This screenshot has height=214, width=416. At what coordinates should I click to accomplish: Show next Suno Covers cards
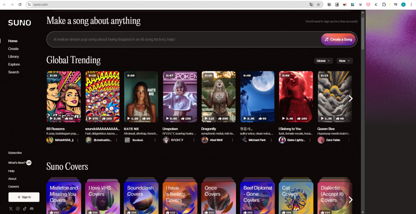point(351,200)
